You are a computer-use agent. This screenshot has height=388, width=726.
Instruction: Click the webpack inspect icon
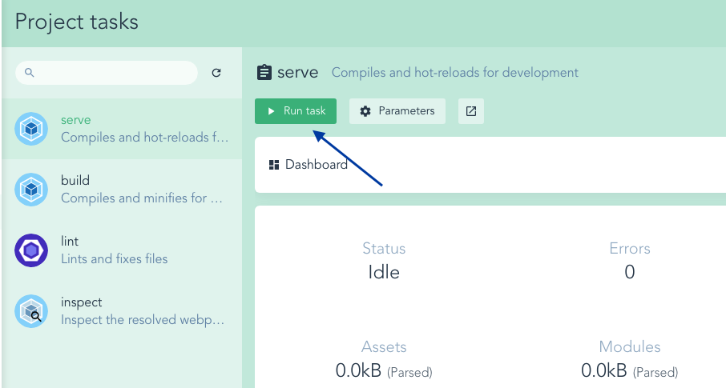tap(31, 311)
